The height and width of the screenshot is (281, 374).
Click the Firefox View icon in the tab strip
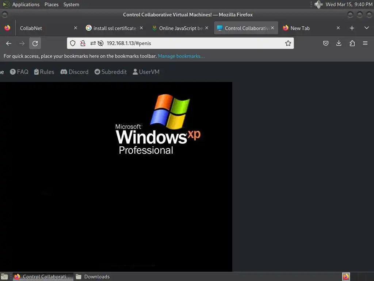[x=7, y=28]
